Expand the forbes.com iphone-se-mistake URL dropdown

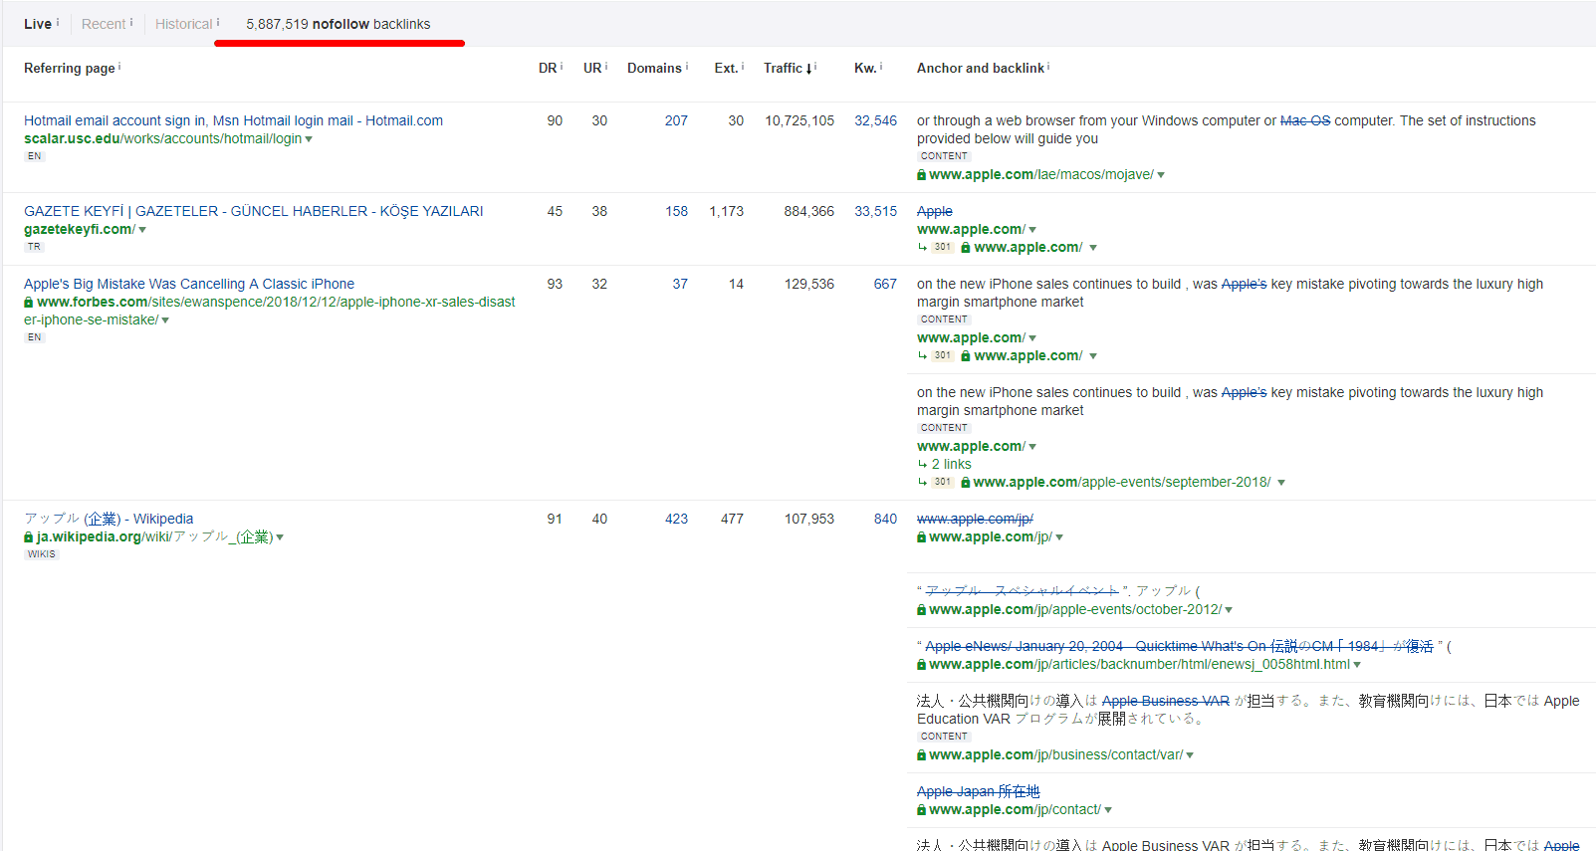165,320
